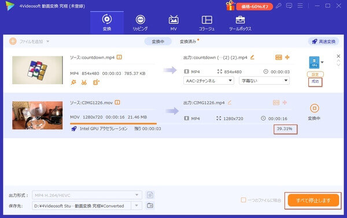Image resolution: width=347 pixels, height=218 pixels.
Task: Stop converting CIMG1226.mov
Action: click(314, 108)
